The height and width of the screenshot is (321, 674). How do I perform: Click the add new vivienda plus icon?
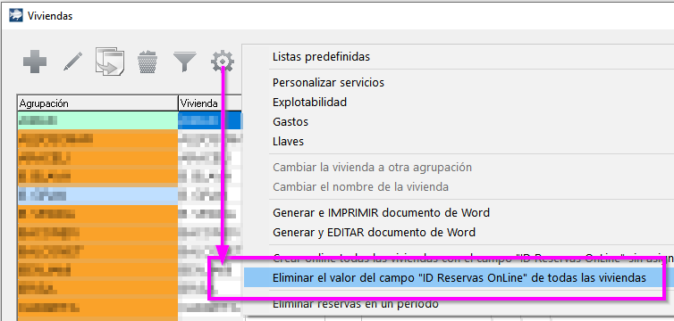(35, 62)
